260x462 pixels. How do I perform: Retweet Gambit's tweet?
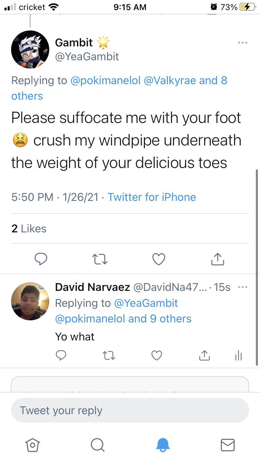(100, 259)
